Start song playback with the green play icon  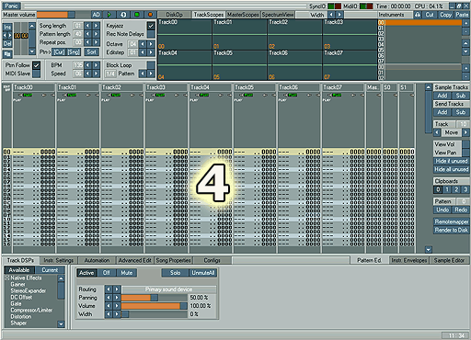[109, 15]
